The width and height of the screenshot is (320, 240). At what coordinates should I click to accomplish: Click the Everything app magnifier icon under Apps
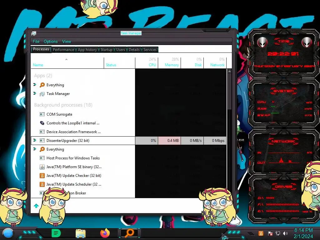42,85
